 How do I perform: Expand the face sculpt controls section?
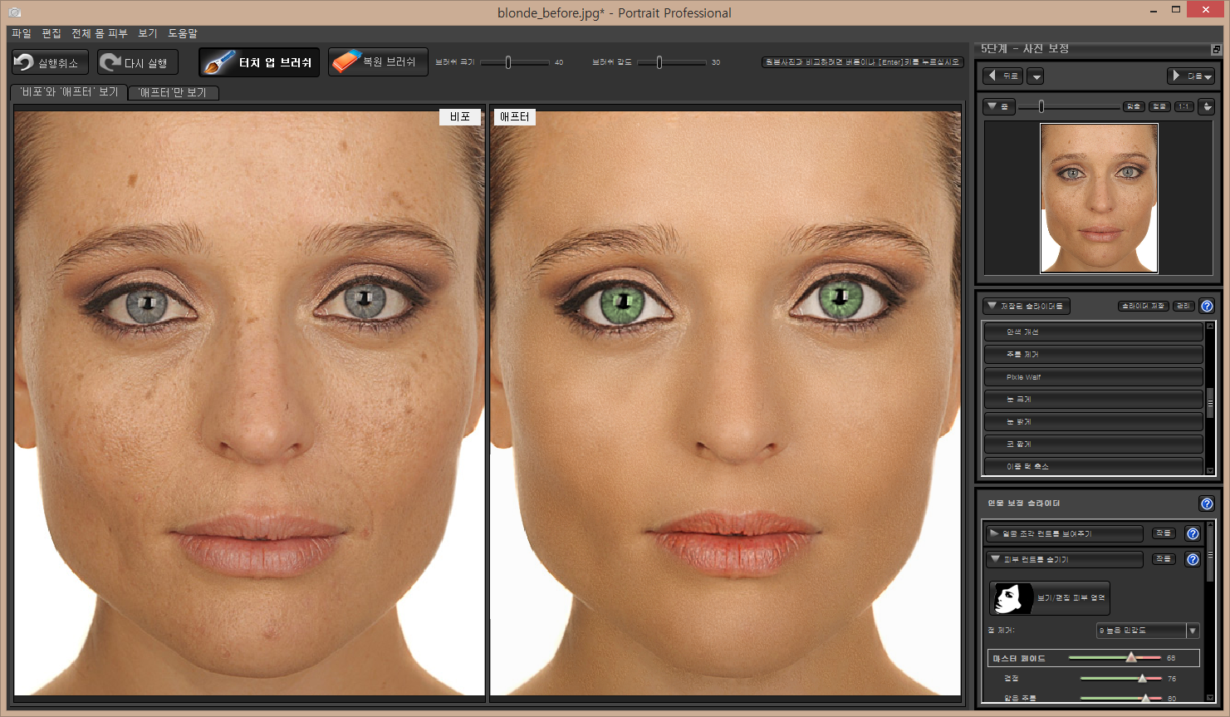click(x=1065, y=533)
